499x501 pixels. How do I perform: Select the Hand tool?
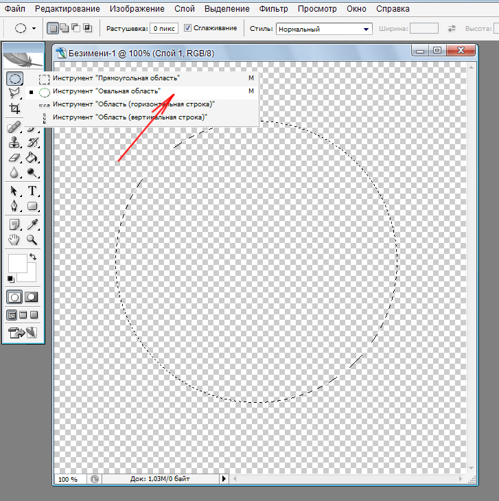14,240
